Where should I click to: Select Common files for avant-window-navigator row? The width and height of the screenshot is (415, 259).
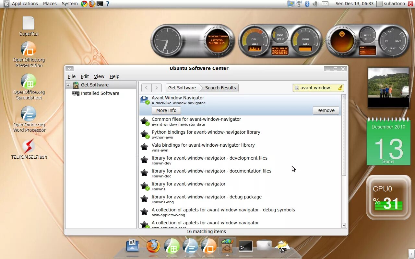click(240, 121)
